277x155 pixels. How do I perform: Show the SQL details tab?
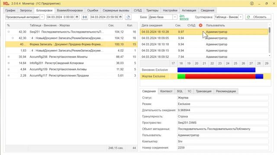(x=180, y=91)
